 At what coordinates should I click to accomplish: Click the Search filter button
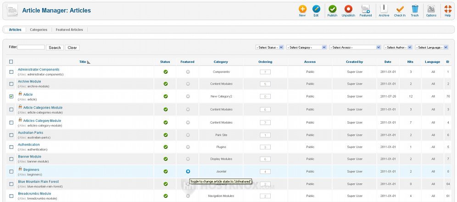click(x=55, y=48)
